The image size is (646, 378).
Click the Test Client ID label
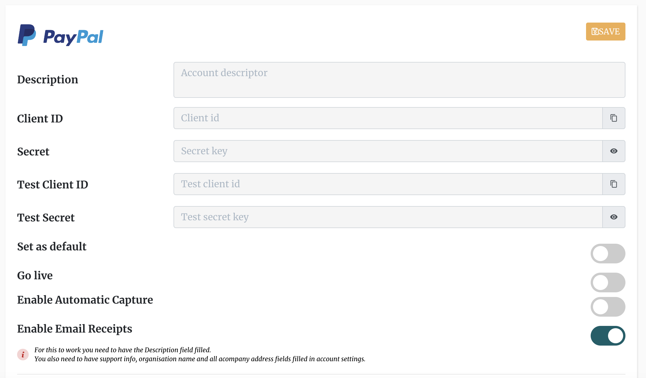tap(52, 185)
